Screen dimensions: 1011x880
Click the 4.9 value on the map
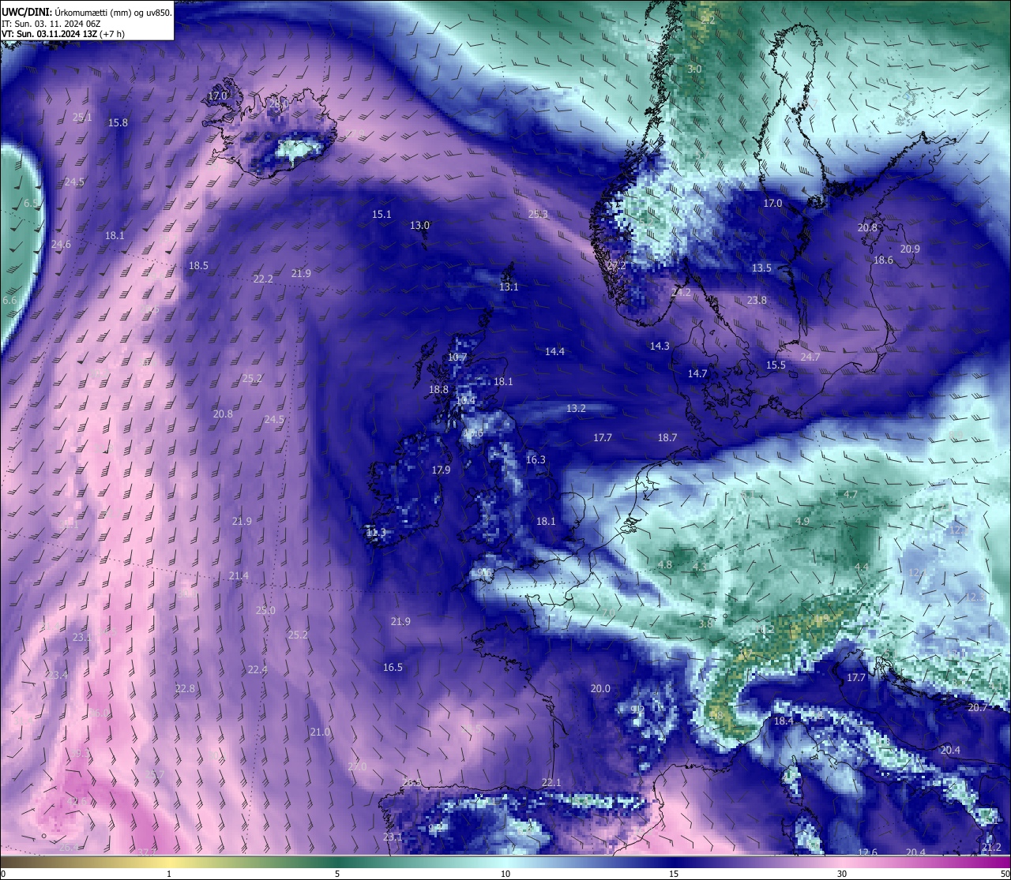802,522
